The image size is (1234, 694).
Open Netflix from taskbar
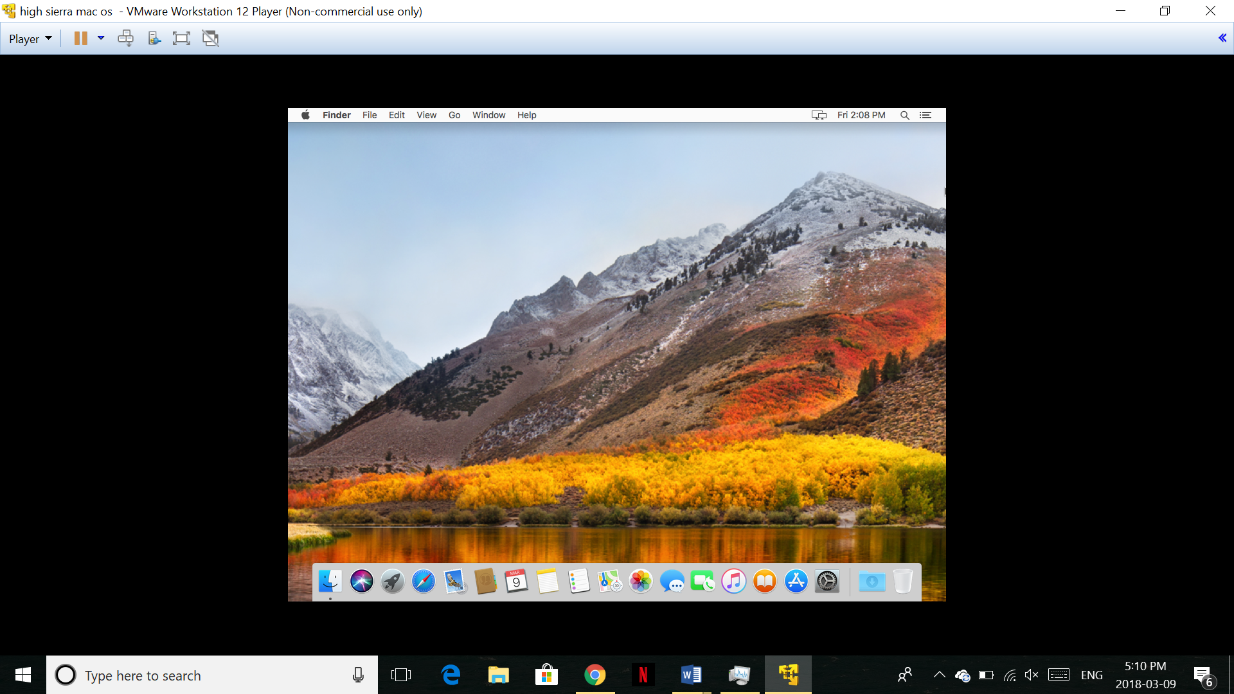point(643,675)
